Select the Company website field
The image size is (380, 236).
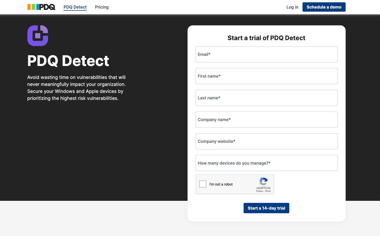(266, 141)
